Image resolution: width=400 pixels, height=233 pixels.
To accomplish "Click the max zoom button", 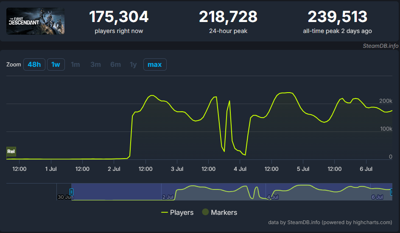I will [155, 65].
